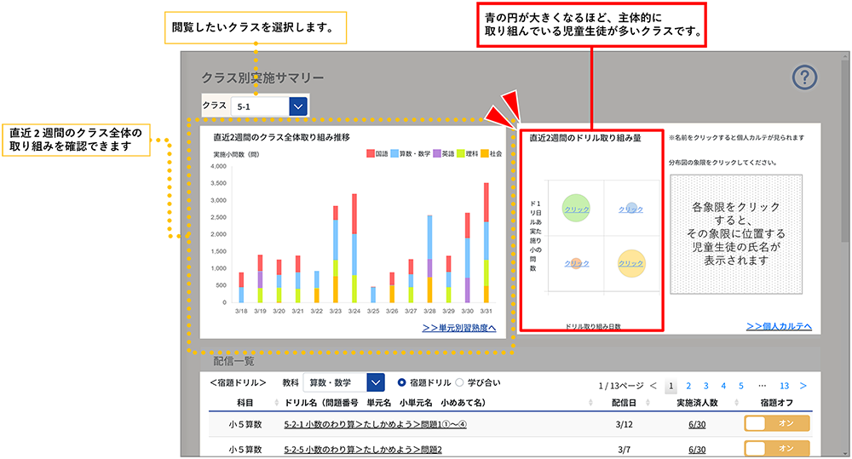Click the green circle in the upper-left quadrant

tap(577, 209)
